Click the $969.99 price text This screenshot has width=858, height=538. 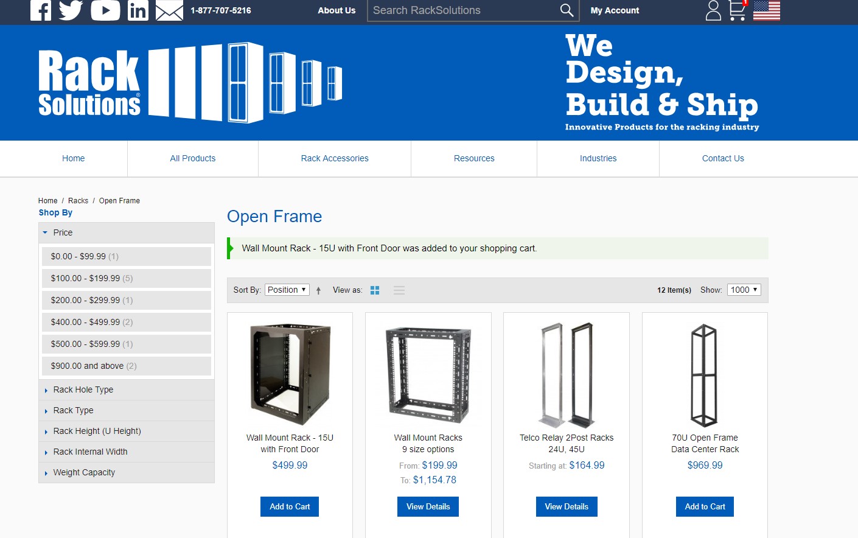tap(705, 466)
